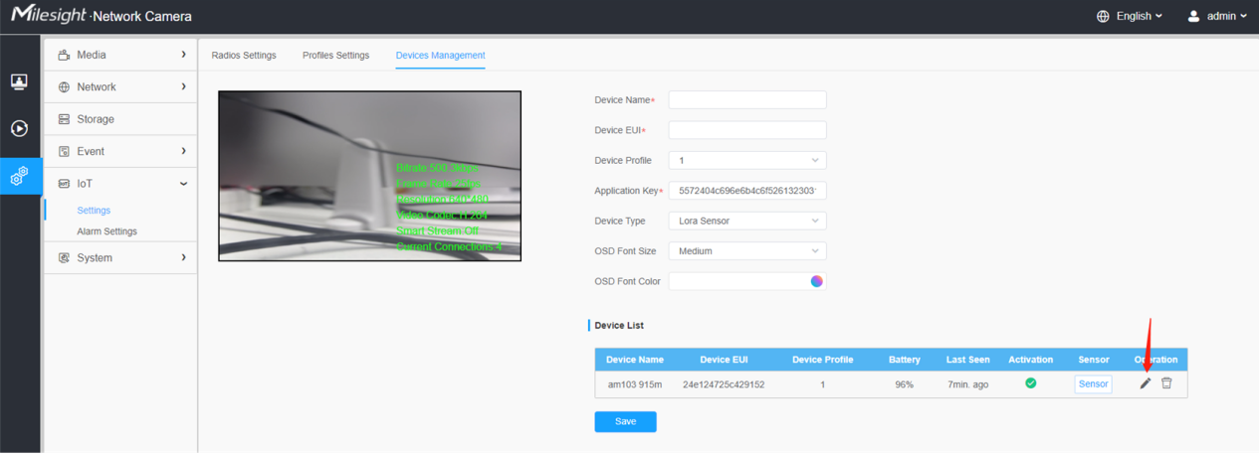This screenshot has height=455, width=1259.
Task: Open Live View monitor icon in left bar
Action: click(x=19, y=81)
